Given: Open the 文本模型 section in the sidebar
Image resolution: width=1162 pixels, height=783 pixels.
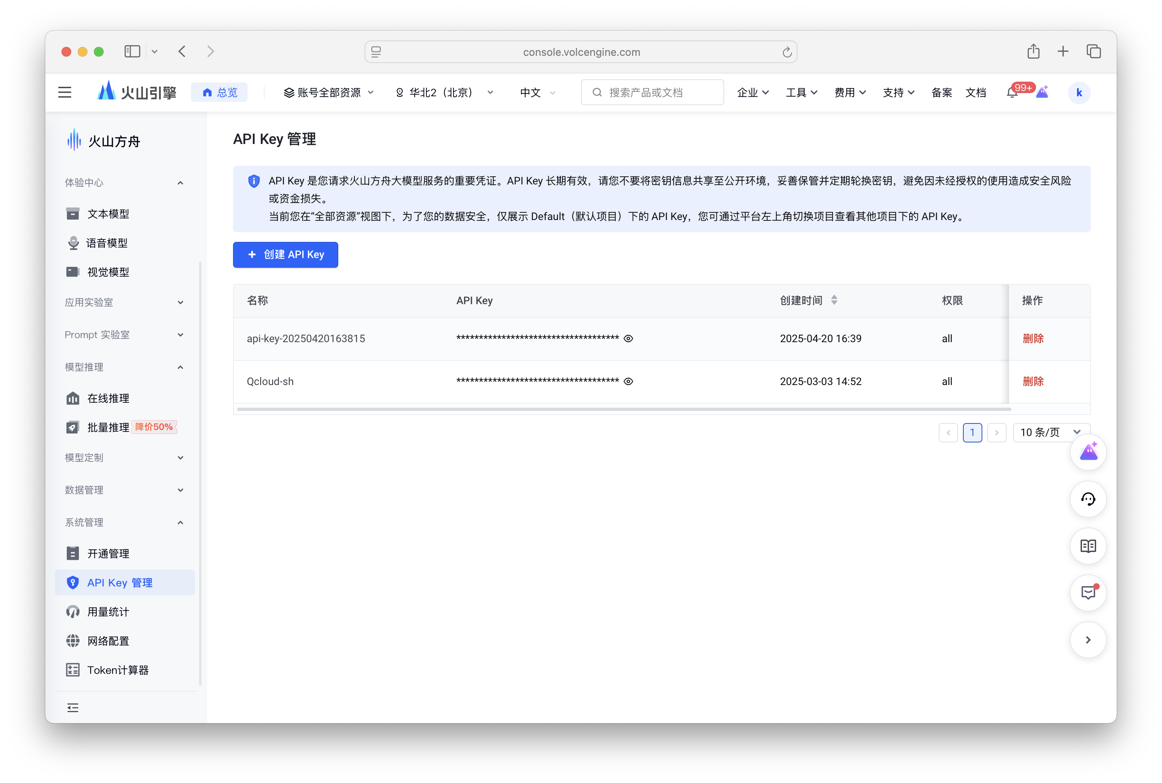Looking at the screenshot, I should [108, 214].
